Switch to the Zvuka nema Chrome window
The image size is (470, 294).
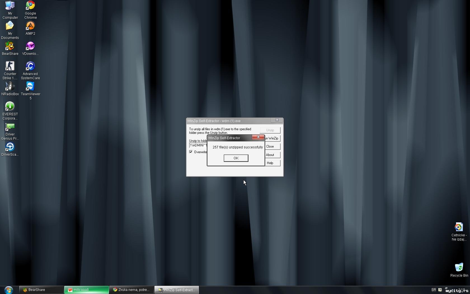(131, 290)
